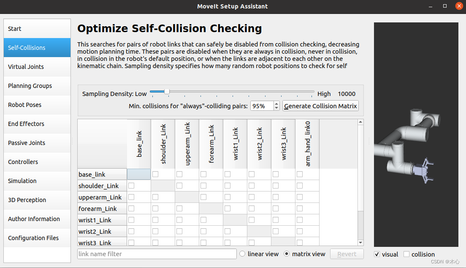Check base_link row, upperarm_Link column box
Image resolution: width=466 pixels, height=268 pixels.
(179, 174)
